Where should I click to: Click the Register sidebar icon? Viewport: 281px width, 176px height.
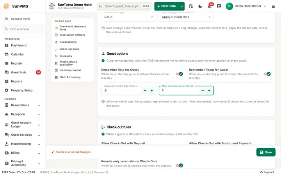click(7, 63)
